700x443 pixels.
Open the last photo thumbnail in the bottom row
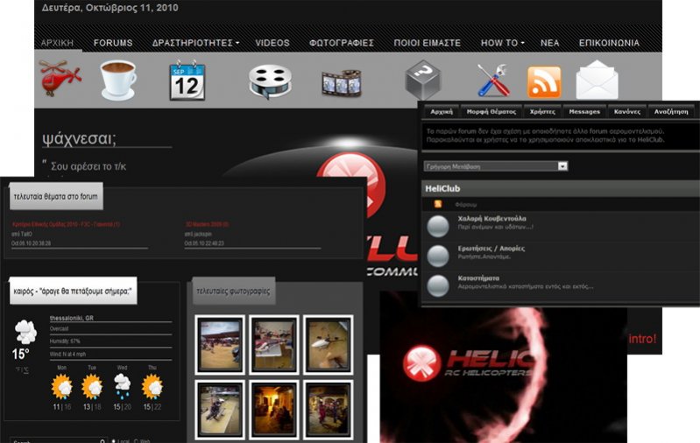pyautogui.click(x=328, y=410)
